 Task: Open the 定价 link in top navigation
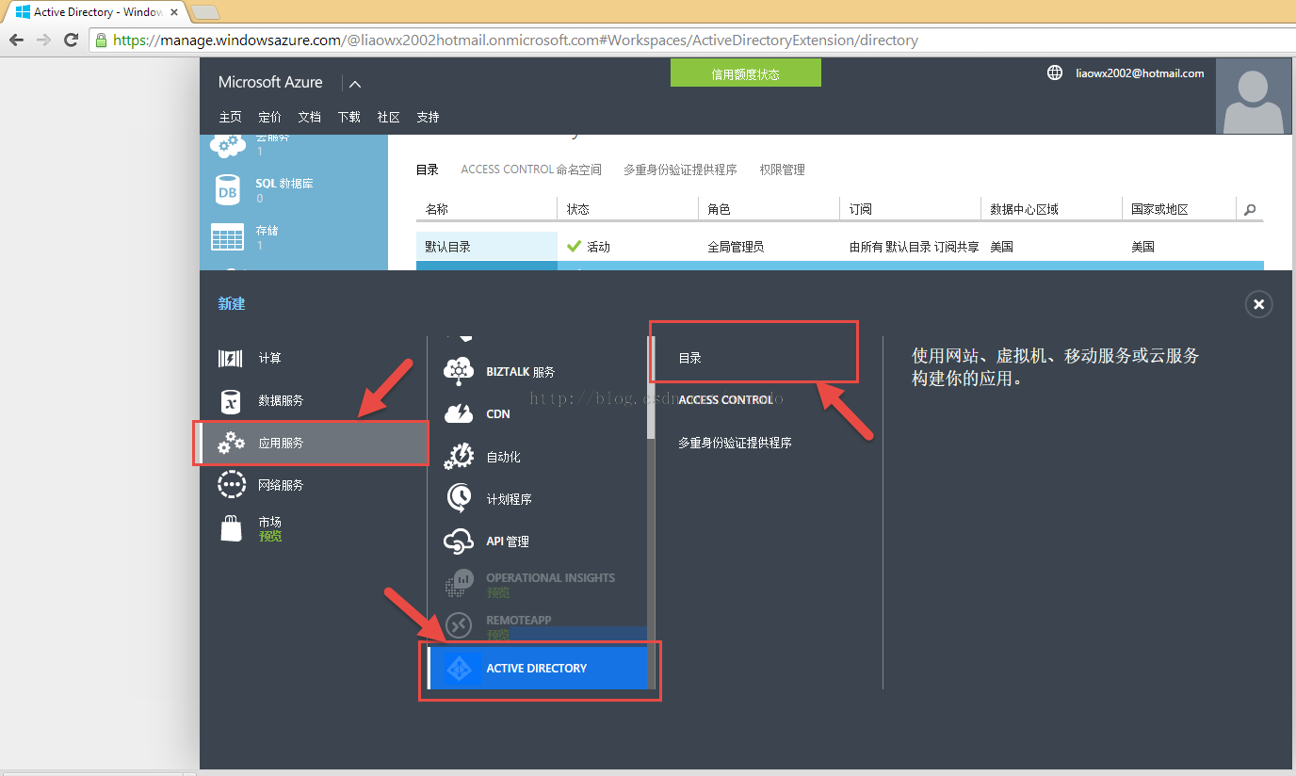tap(269, 117)
